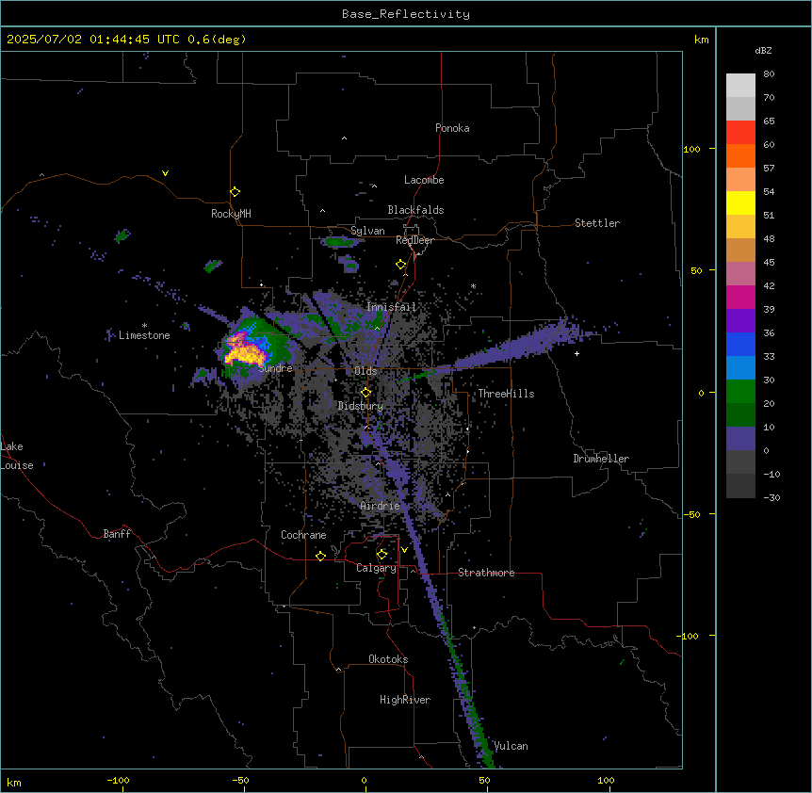Click the Base_Reflectivity title text

406,14
